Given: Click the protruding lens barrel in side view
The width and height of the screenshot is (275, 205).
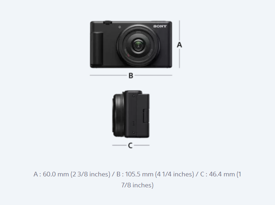Looking at the screenshot, I should pyautogui.click(x=118, y=115).
